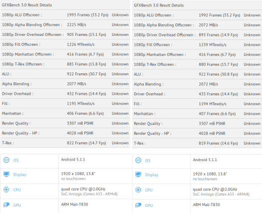This screenshot has height=213, width=262.
Task: Click the Display monitor icon in left panel
Action: [x=6, y=174]
